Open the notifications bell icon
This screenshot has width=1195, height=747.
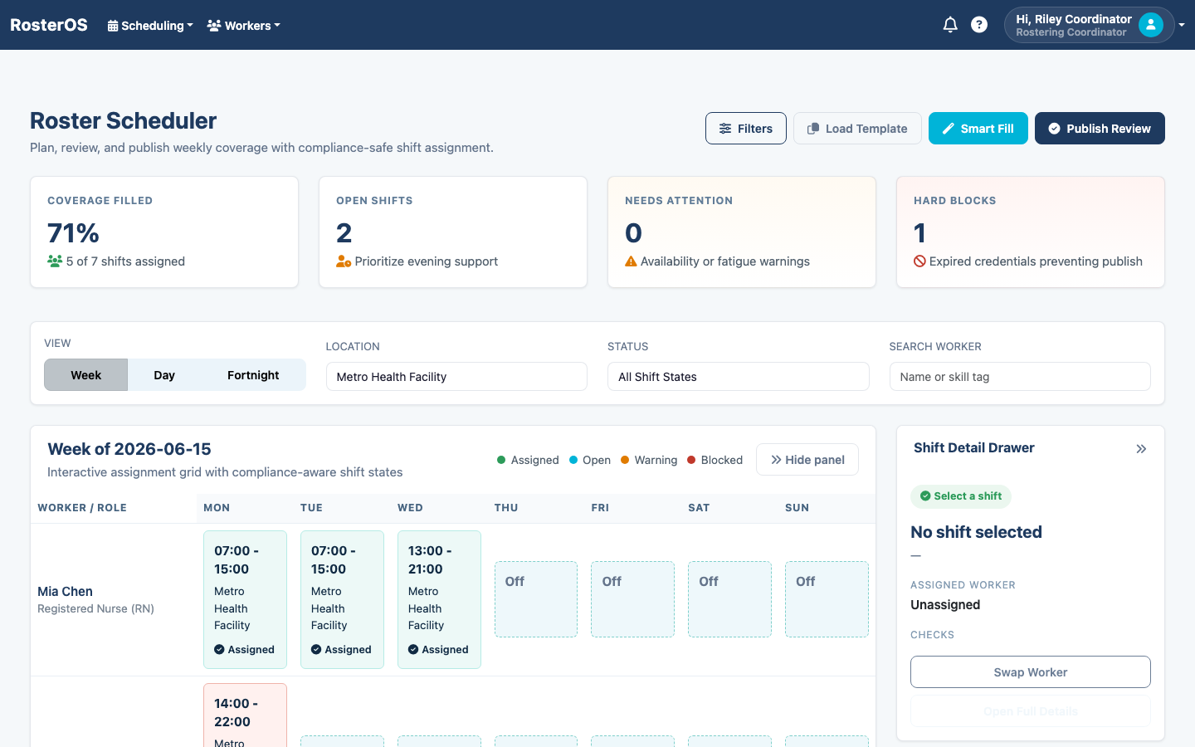point(950,25)
